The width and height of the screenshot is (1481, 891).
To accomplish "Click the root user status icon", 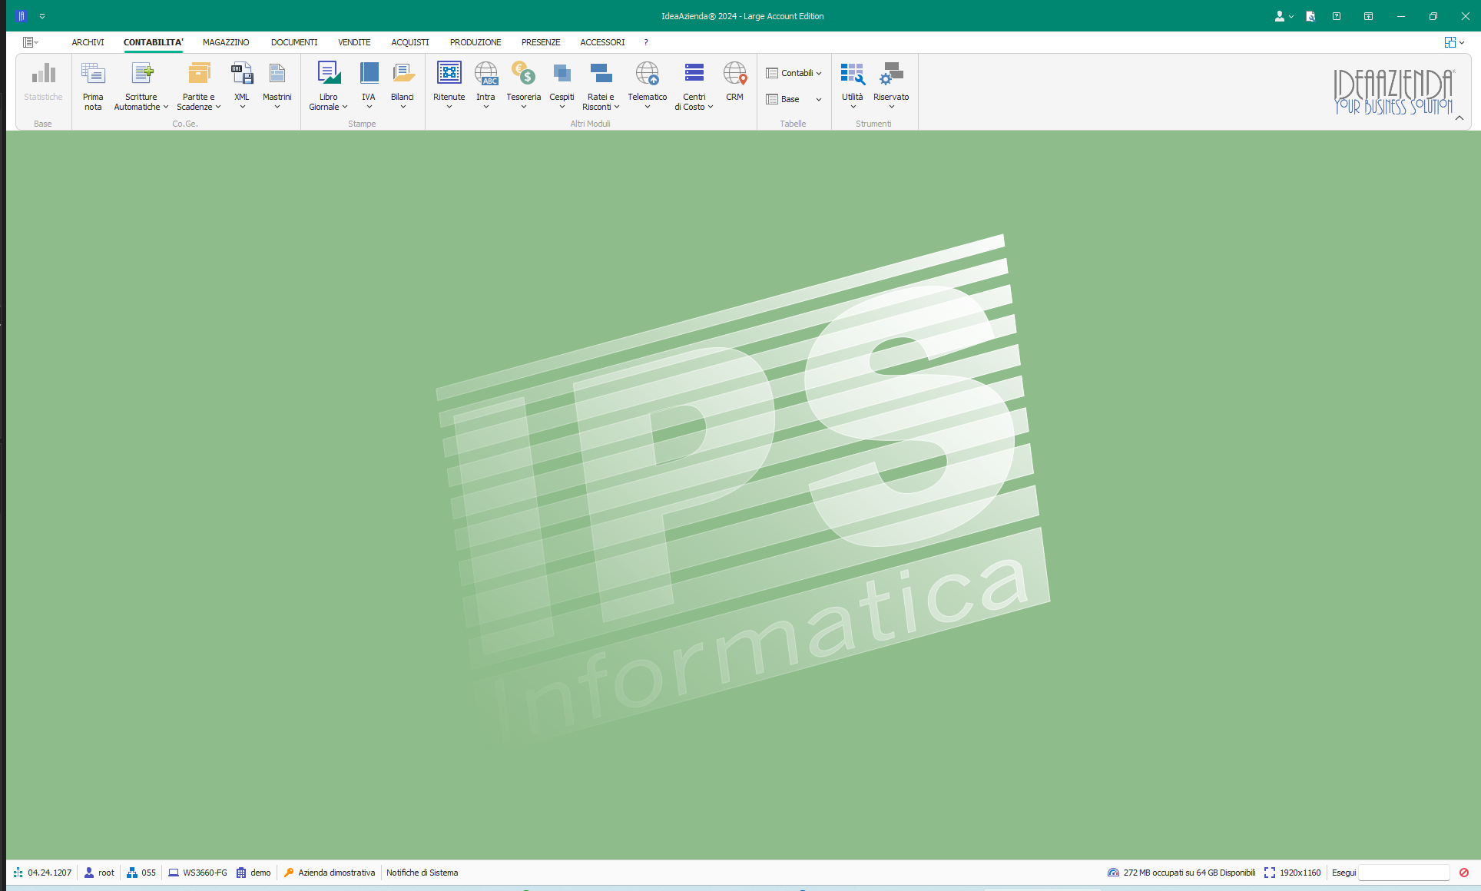I will coord(89,873).
